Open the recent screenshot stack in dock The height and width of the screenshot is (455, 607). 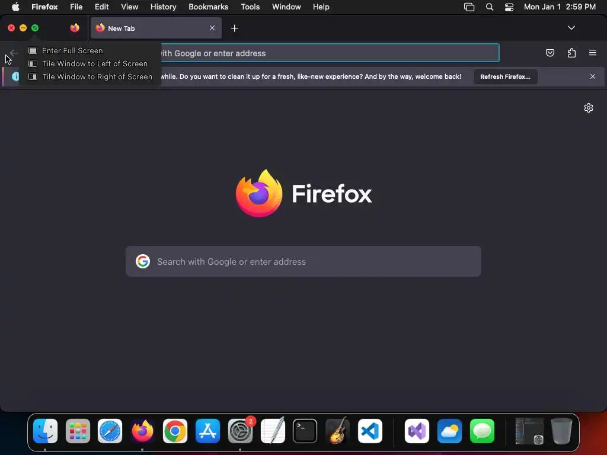(x=529, y=431)
